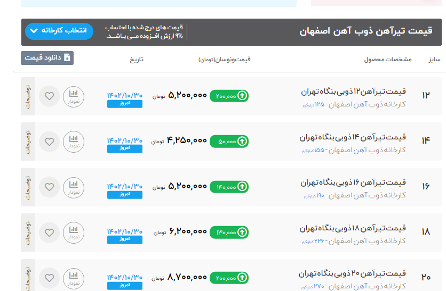
Task: Favorite the size 16 beam with heart
Action: [49, 187]
